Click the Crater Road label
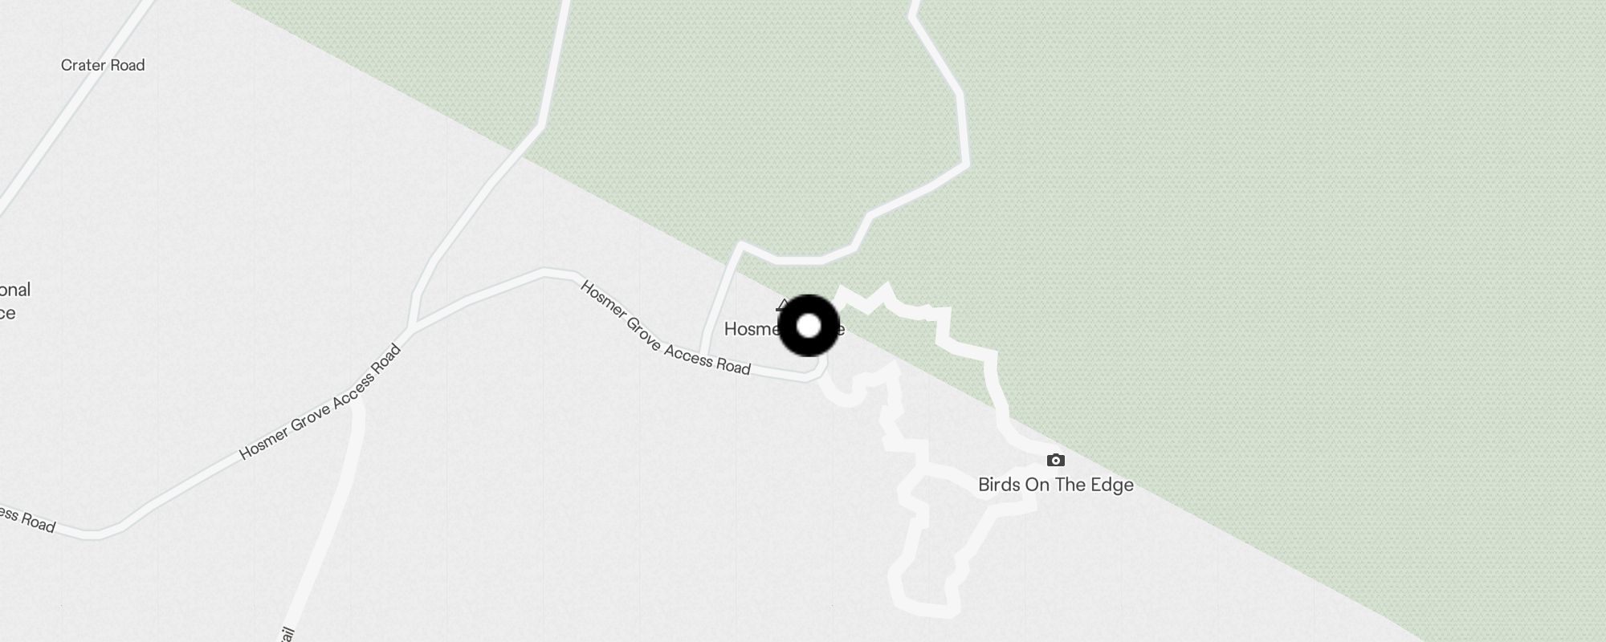1606x642 pixels. coord(103,65)
